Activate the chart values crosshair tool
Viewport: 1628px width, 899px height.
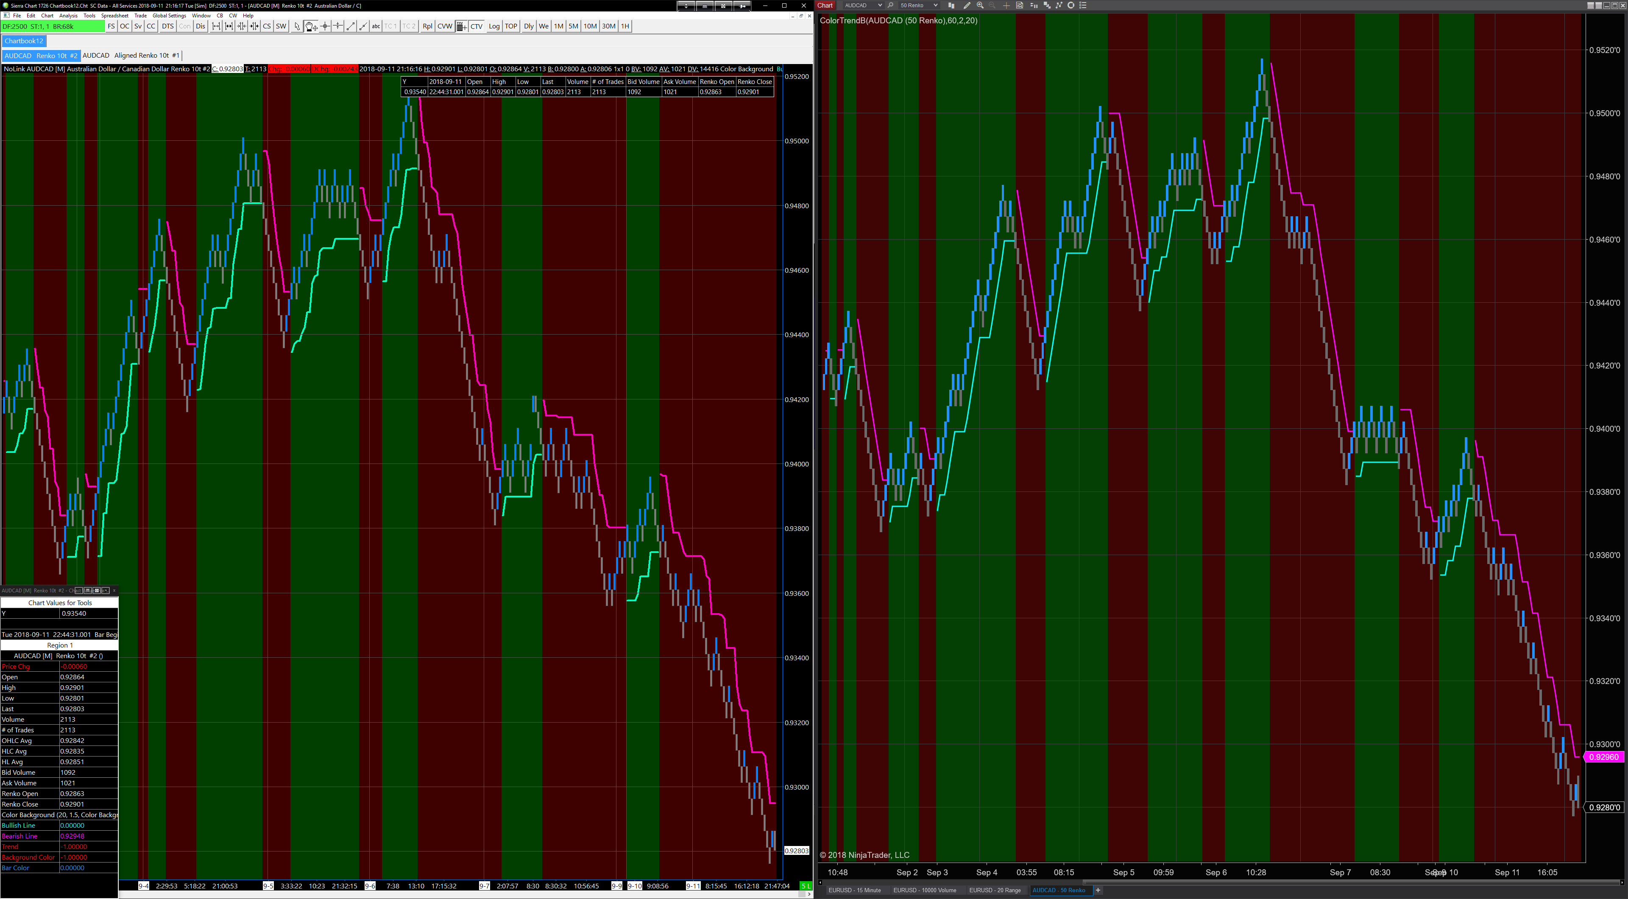[x=326, y=26]
